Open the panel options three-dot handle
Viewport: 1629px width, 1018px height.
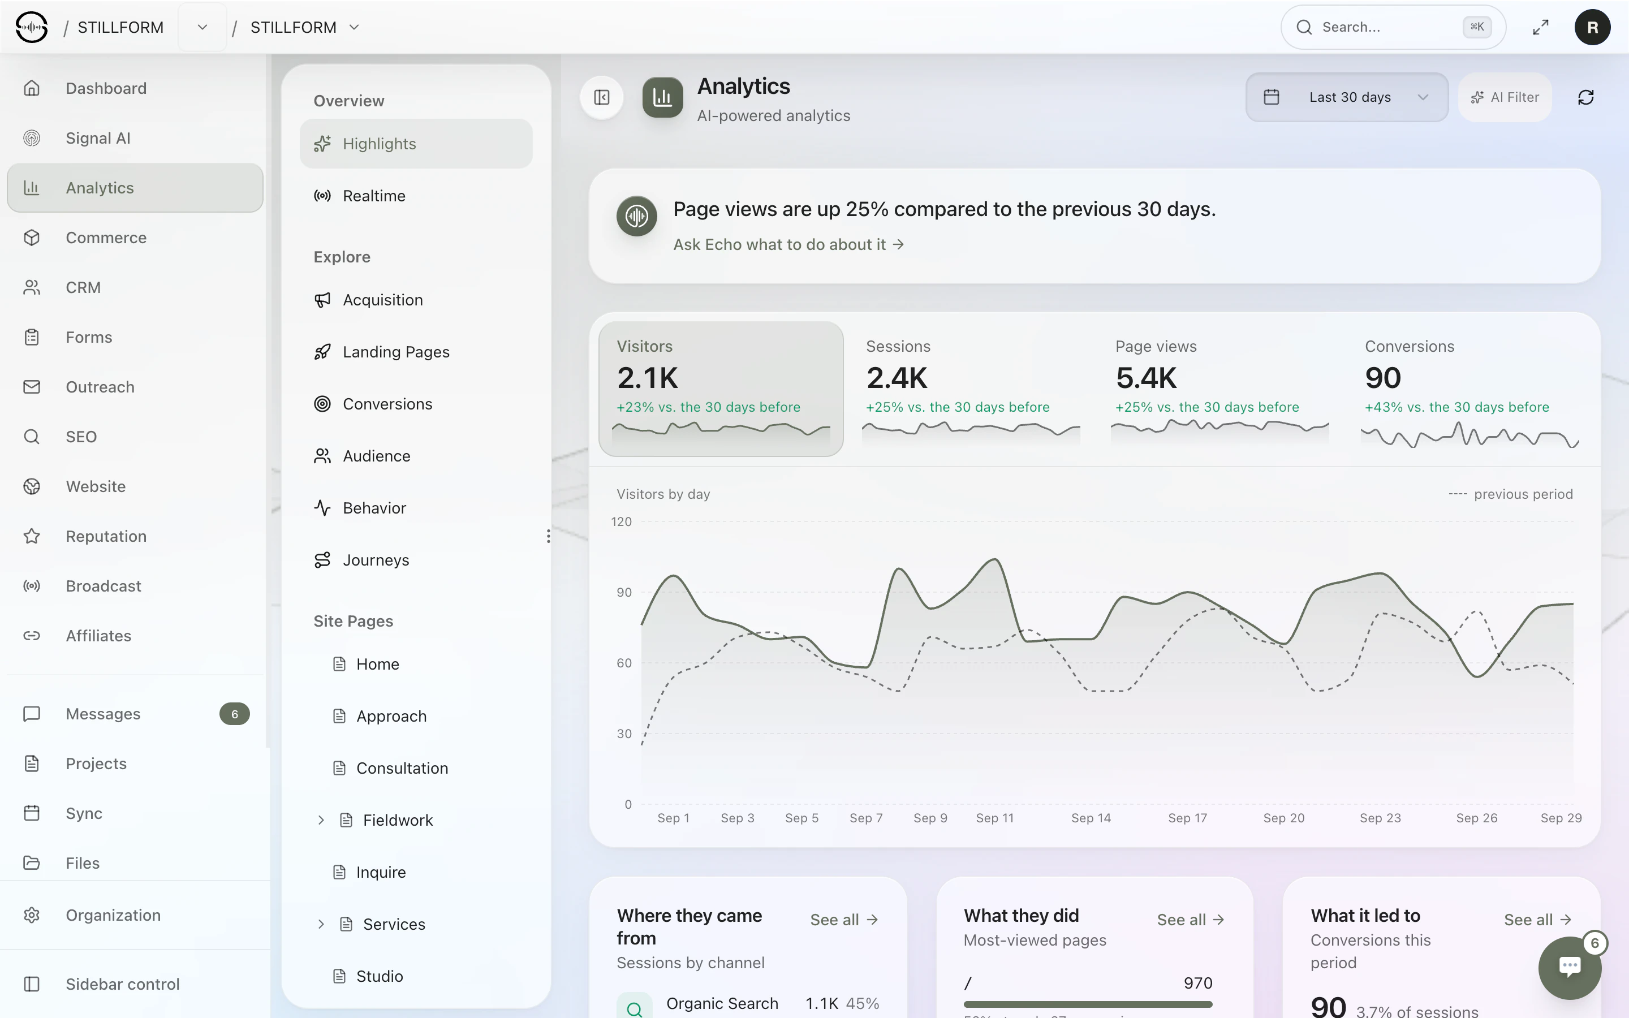[549, 536]
